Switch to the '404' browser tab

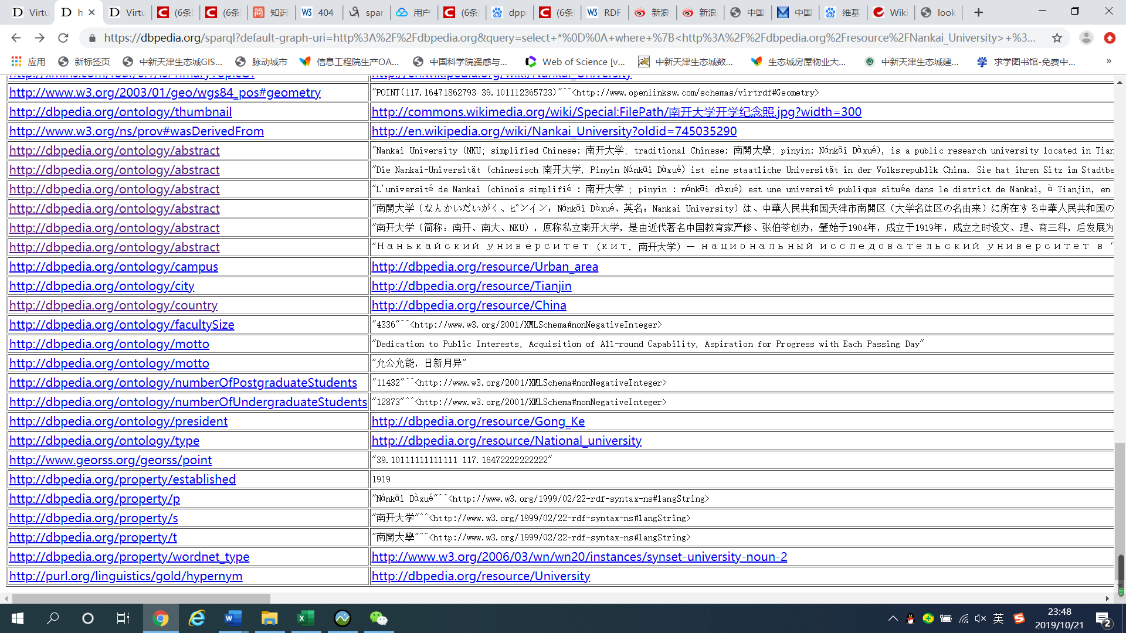pos(318,12)
